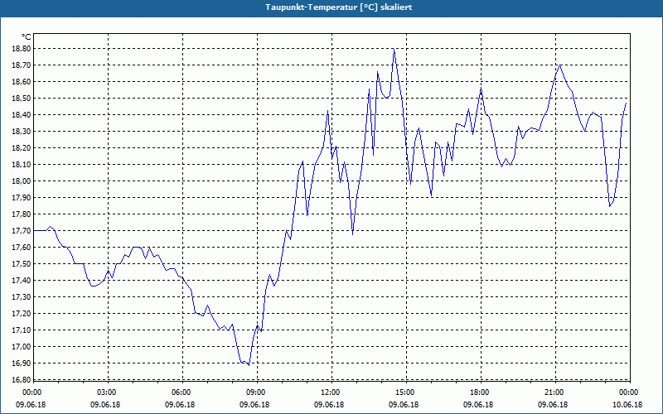Select the y-axis value "18,10"

click(22, 164)
